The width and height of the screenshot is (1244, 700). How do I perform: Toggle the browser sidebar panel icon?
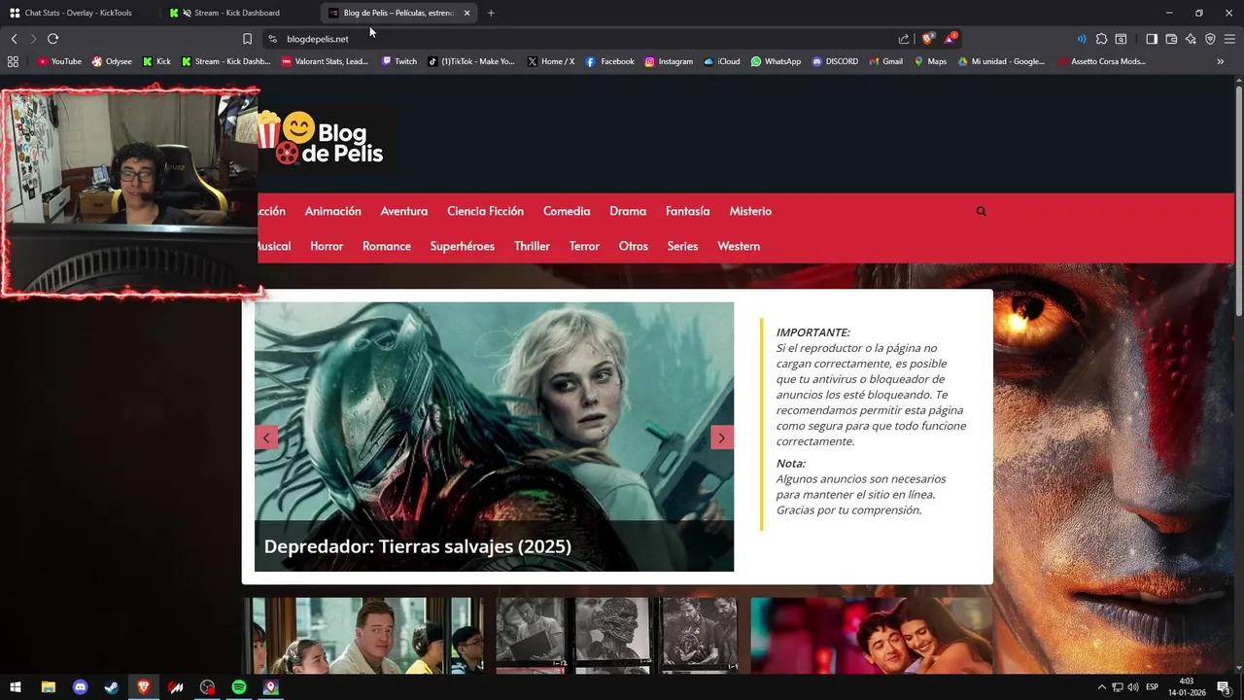click(x=1152, y=39)
